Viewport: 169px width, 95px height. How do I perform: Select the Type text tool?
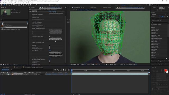[24, 5]
